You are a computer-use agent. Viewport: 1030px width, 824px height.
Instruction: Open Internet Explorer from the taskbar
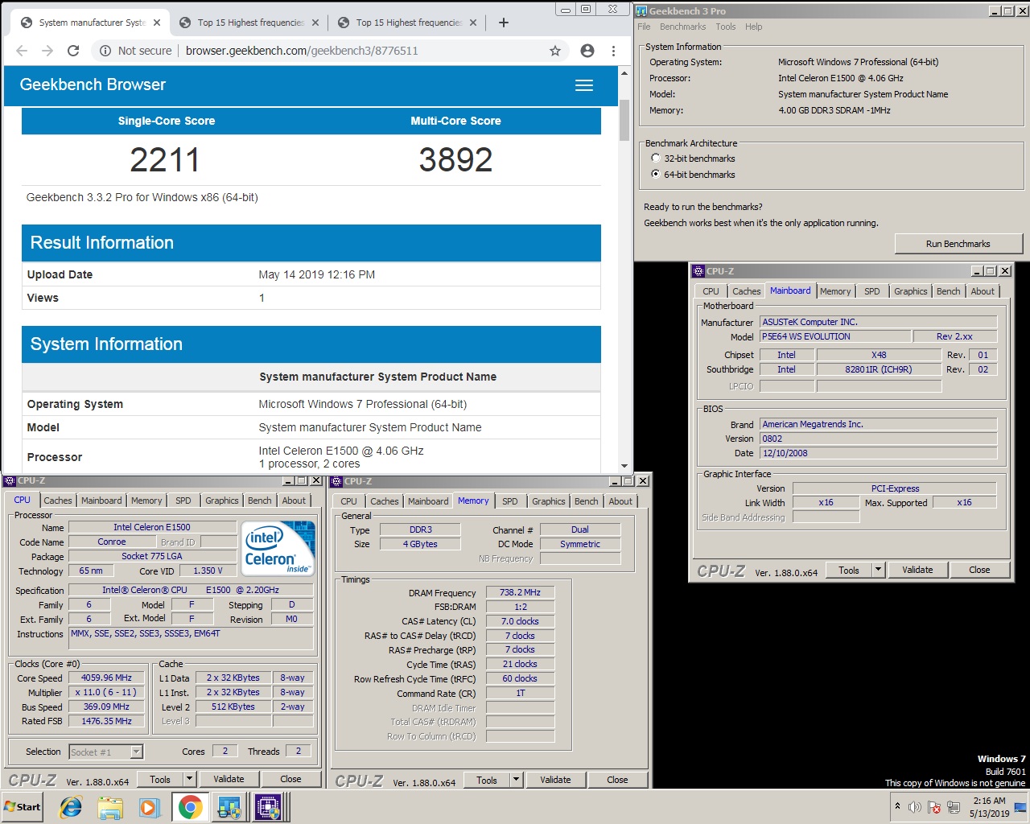point(71,807)
